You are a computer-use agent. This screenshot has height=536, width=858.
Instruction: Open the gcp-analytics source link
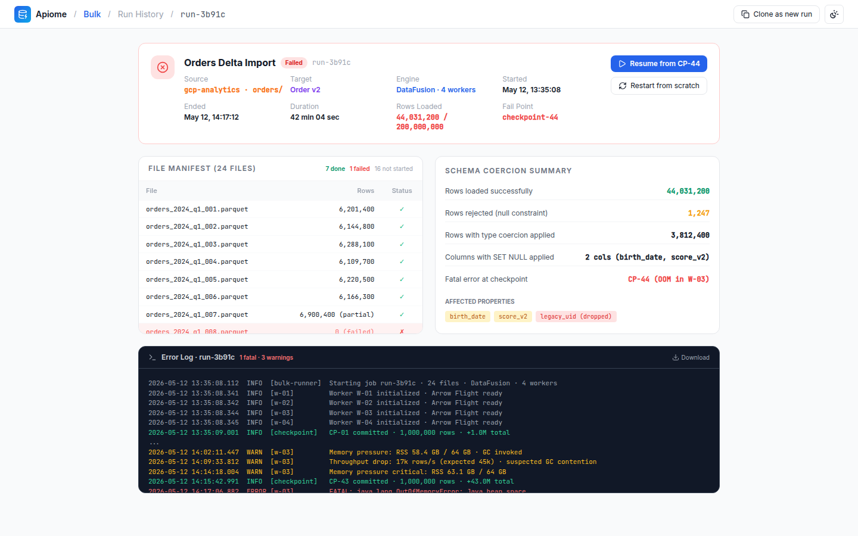click(234, 90)
